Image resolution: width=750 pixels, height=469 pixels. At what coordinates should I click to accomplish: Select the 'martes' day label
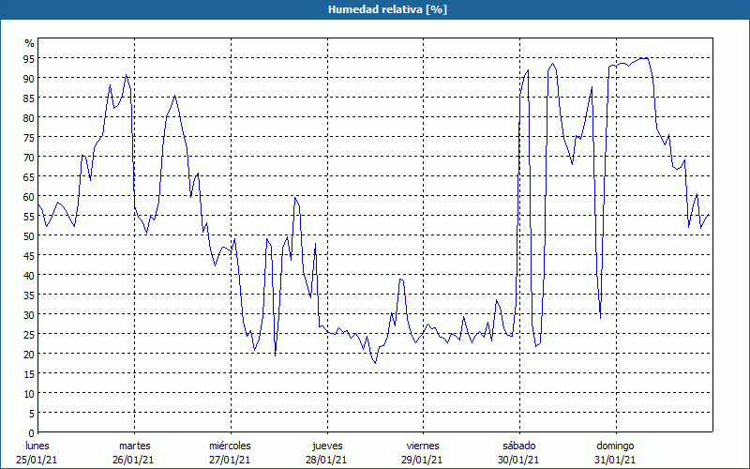click(x=135, y=446)
